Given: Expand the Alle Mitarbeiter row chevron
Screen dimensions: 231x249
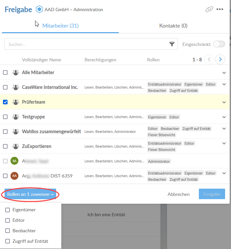Looking at the screenshot, I should click(x=224, y=73).
